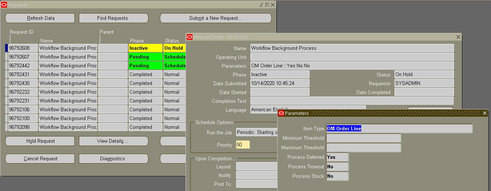491x191 pixels.
Task: Maximize the Requests window
Action: (267, 5)
